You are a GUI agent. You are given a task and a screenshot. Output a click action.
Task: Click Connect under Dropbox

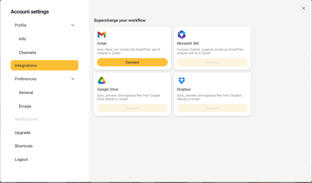[x=212, y=108]
